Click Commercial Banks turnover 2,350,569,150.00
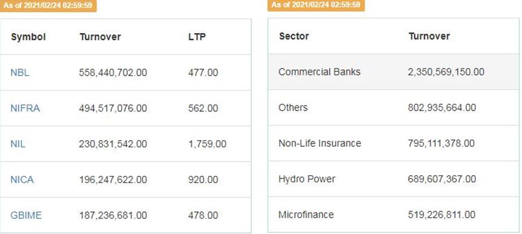The width and height of the screenshot is (522, 234). [446, 72]
